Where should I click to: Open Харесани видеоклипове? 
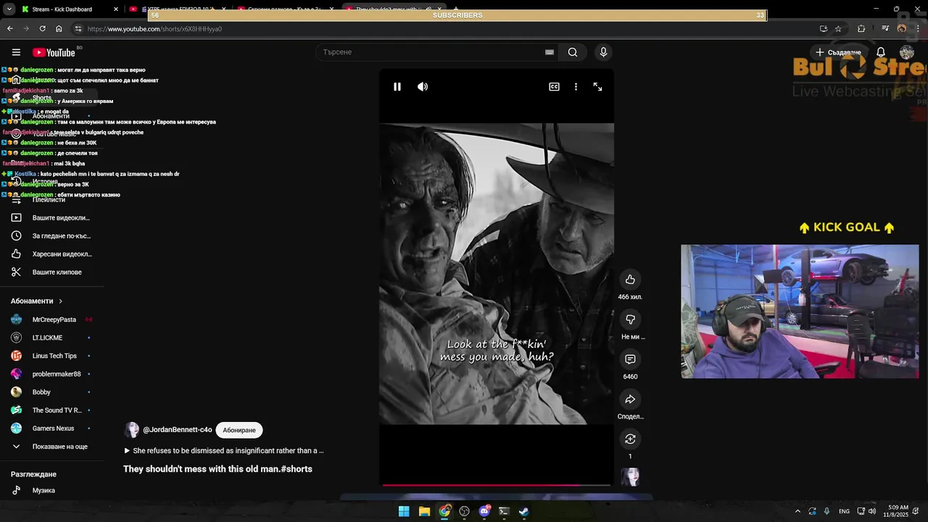point(52,254)
